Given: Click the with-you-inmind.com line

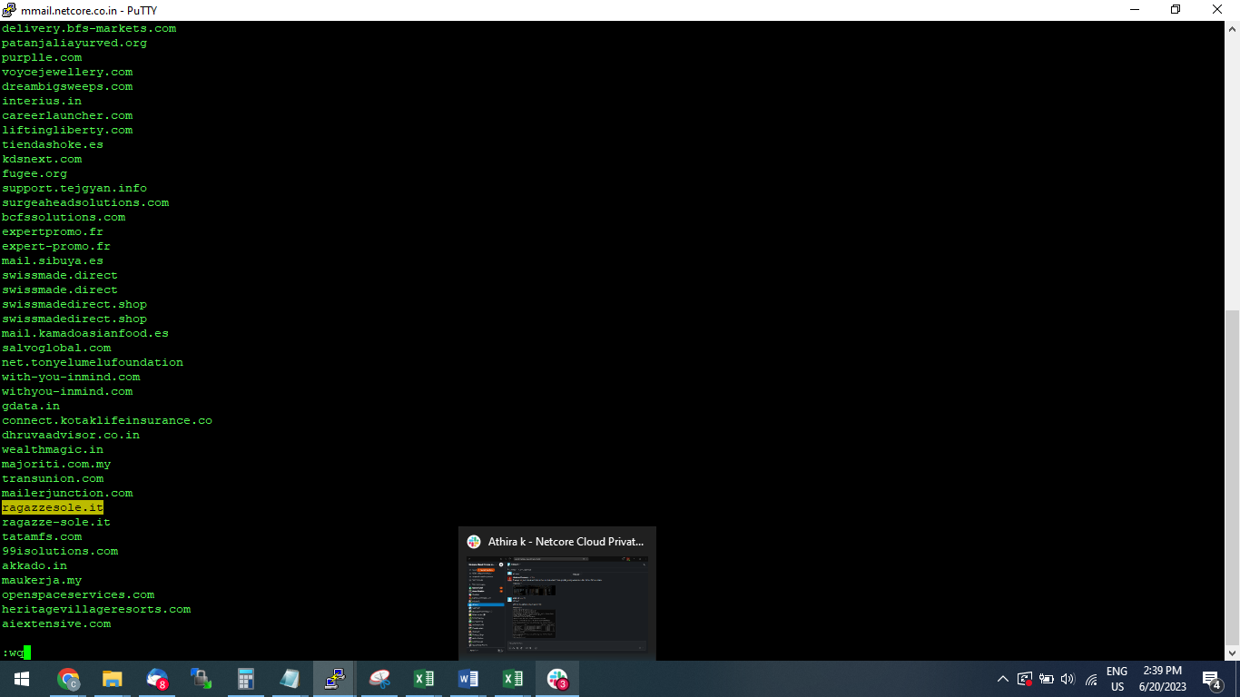Looking at the screenshot, I should tap(71, 377).
